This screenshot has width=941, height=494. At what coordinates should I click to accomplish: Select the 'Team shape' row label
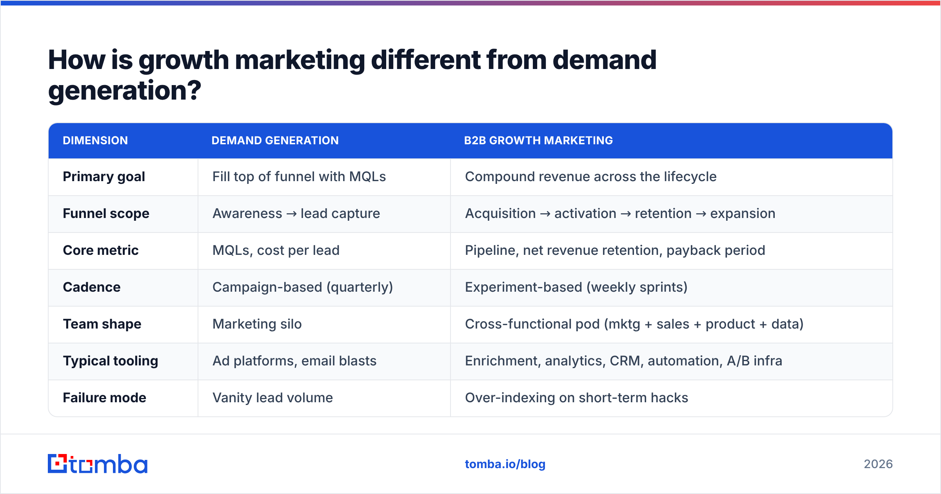[x=102, y=324]
